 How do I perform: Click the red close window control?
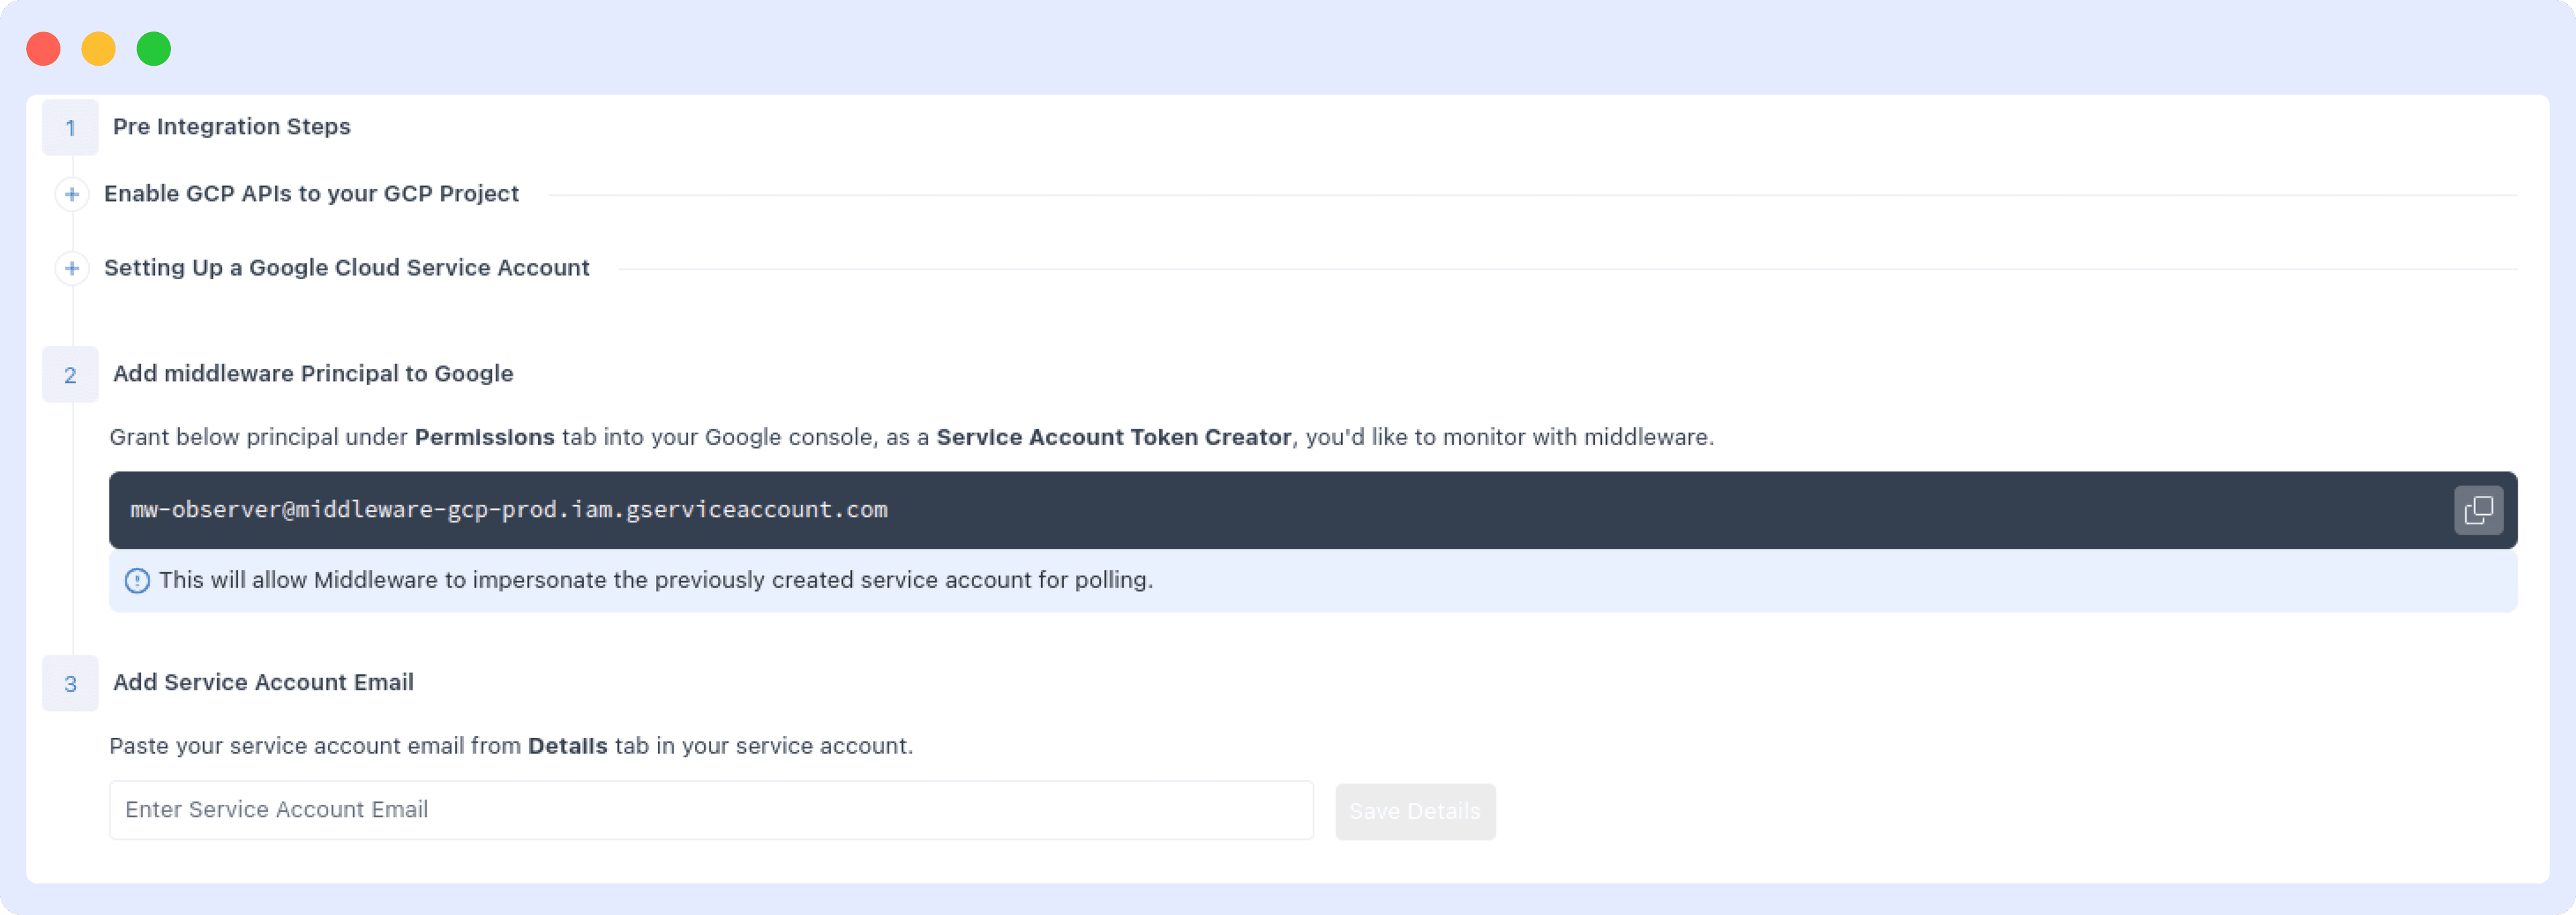pyautogui.click(x=44, y=48)
